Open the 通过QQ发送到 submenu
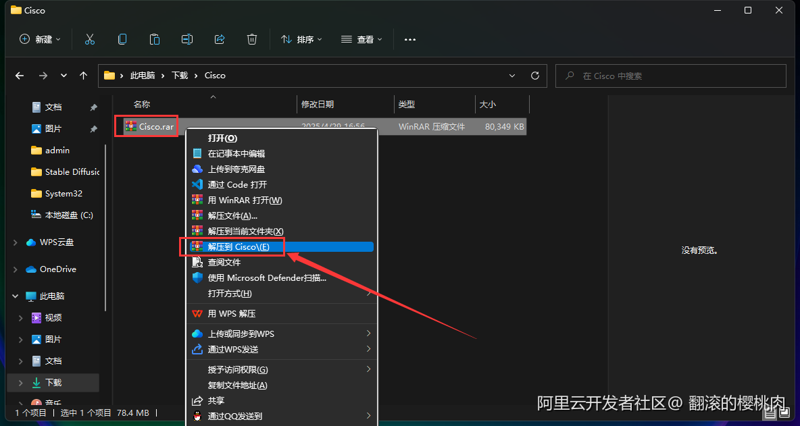800x426 pixels. tap(282, 416)
